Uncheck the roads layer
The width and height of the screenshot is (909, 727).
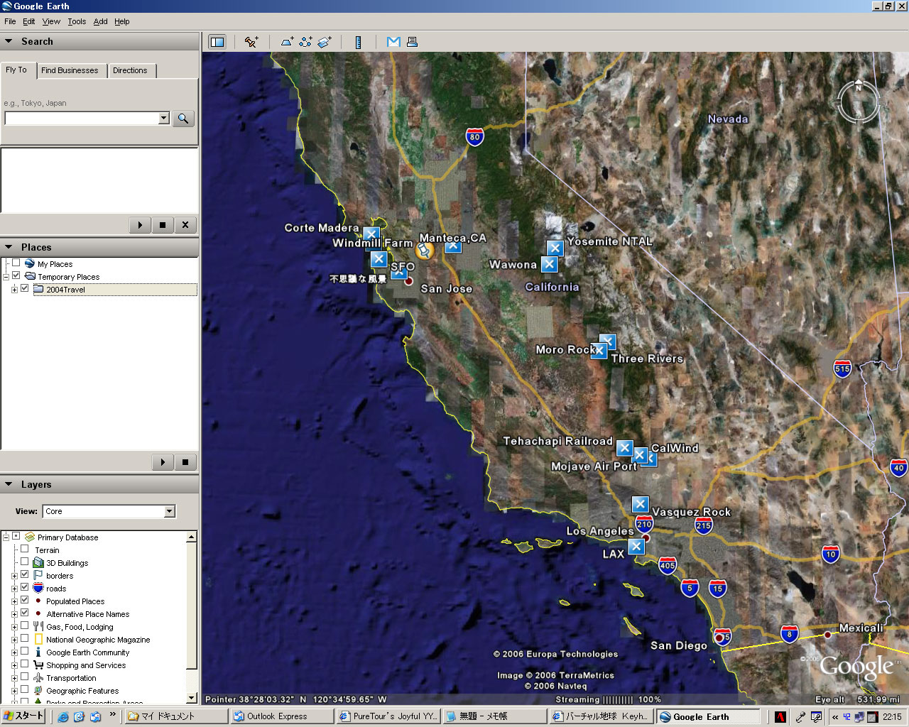coord(25,587)
